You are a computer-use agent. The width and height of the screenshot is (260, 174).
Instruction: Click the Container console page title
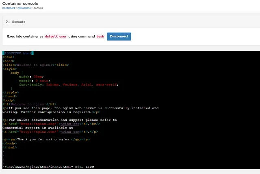point(20,4)
